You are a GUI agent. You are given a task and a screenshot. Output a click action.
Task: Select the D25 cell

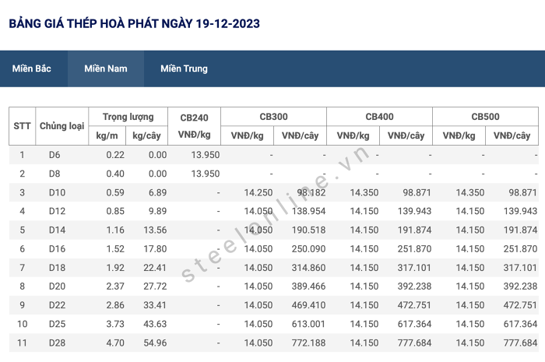57,324
